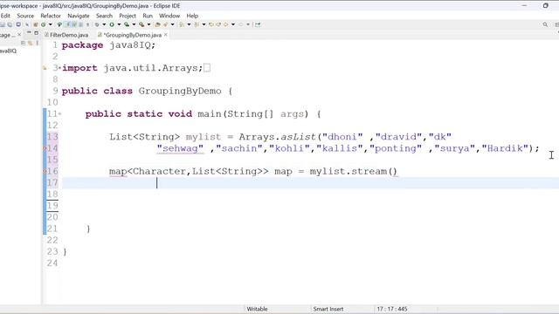
Task: Click the Writable status bar entry
Action: tap(257, 309)
